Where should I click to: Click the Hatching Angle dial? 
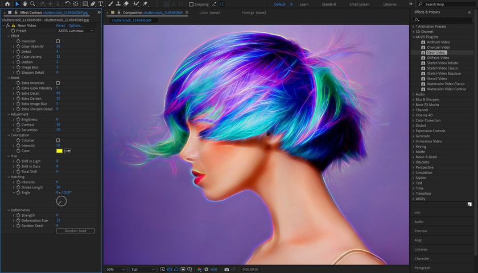click(x=61, y=201)
